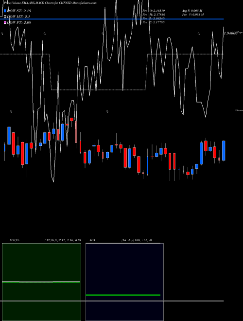Click ADX values (14 day) 100, +67, -0
Screen dimensions: 243x321
click(x=137, y=240)
